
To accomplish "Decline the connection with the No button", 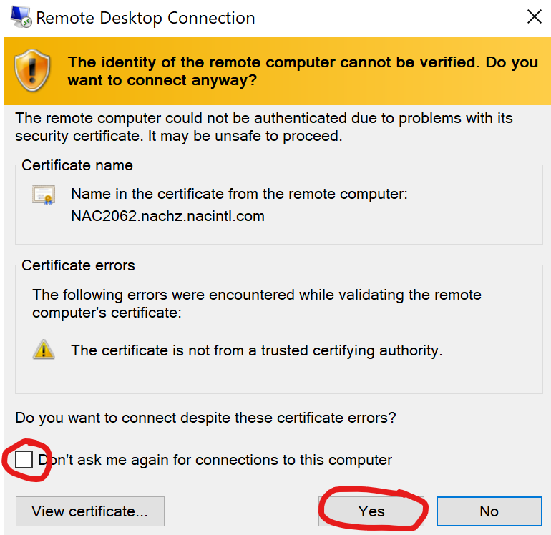I will 489,511.
